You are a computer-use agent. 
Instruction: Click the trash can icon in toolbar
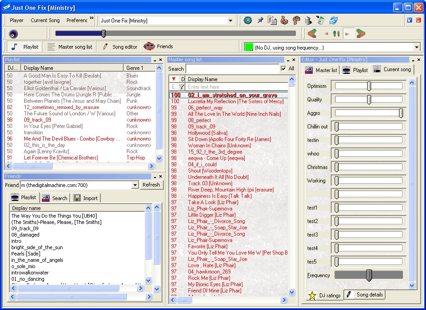point(308,20)
